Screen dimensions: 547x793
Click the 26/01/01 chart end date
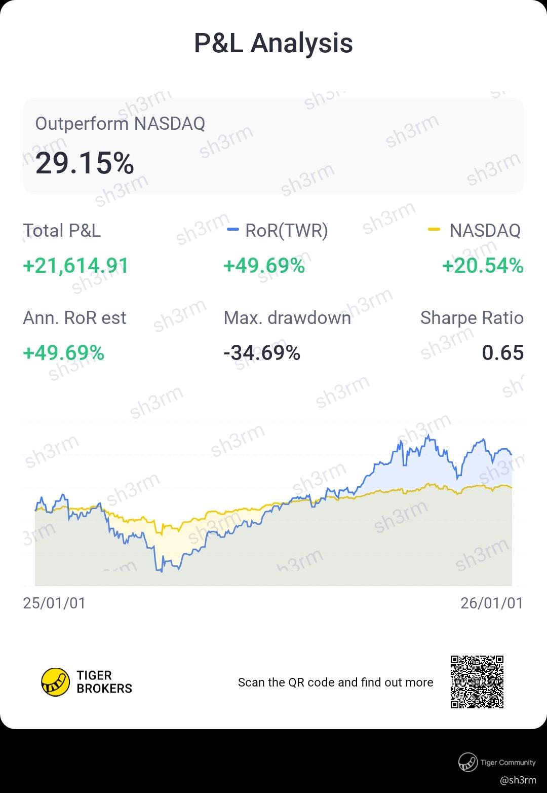[x=491, y=603]
